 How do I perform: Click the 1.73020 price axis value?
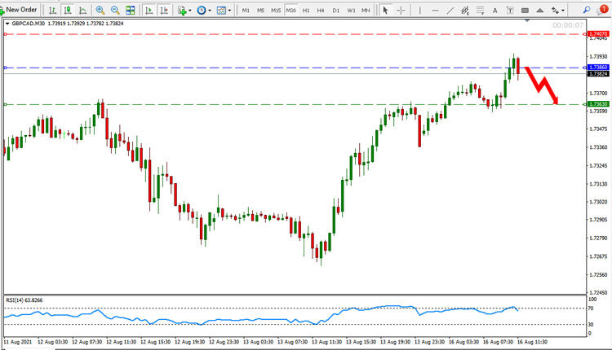(598, 202)
